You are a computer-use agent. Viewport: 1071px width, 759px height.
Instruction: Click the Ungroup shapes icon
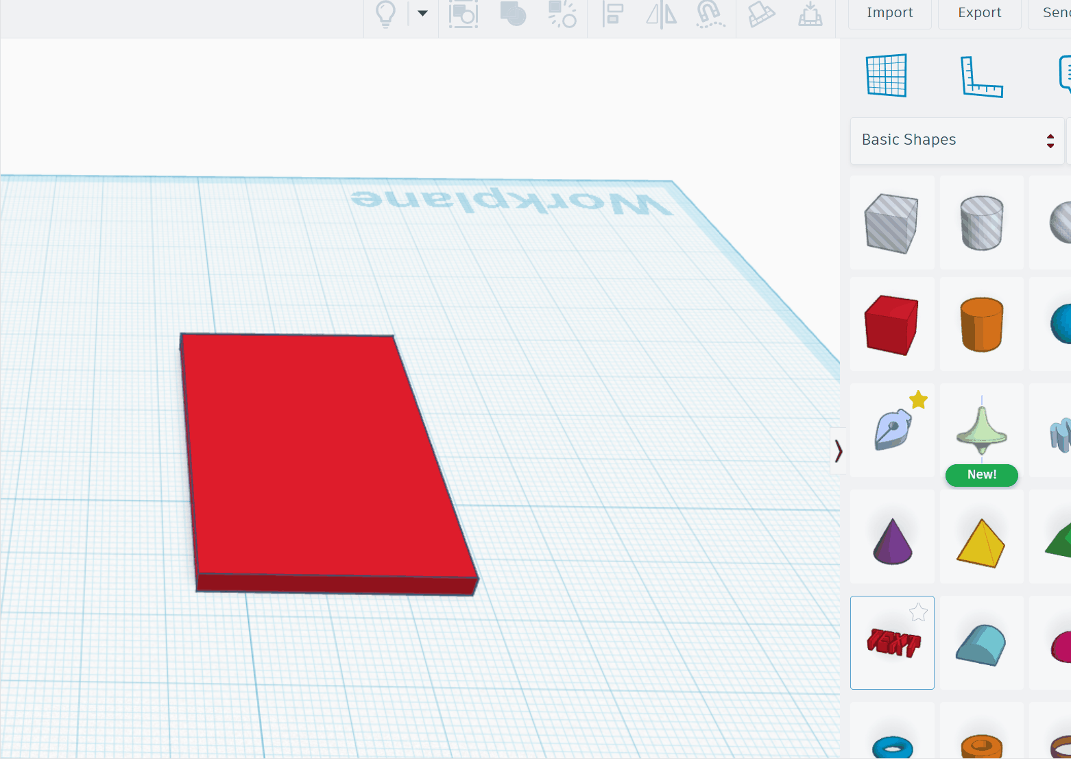[562, 14]
